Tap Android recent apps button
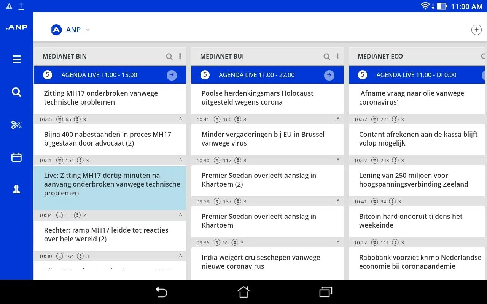 326,292
